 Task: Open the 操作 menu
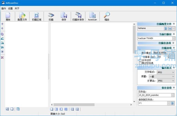coord(4,8)
